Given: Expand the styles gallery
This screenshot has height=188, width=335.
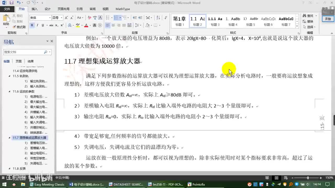Looking at the screenshot, I should coord(297,26).
